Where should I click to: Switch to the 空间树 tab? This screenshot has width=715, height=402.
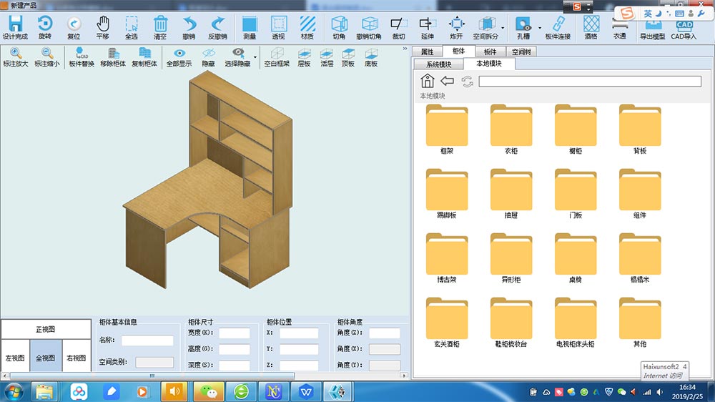tap(521, 52)
